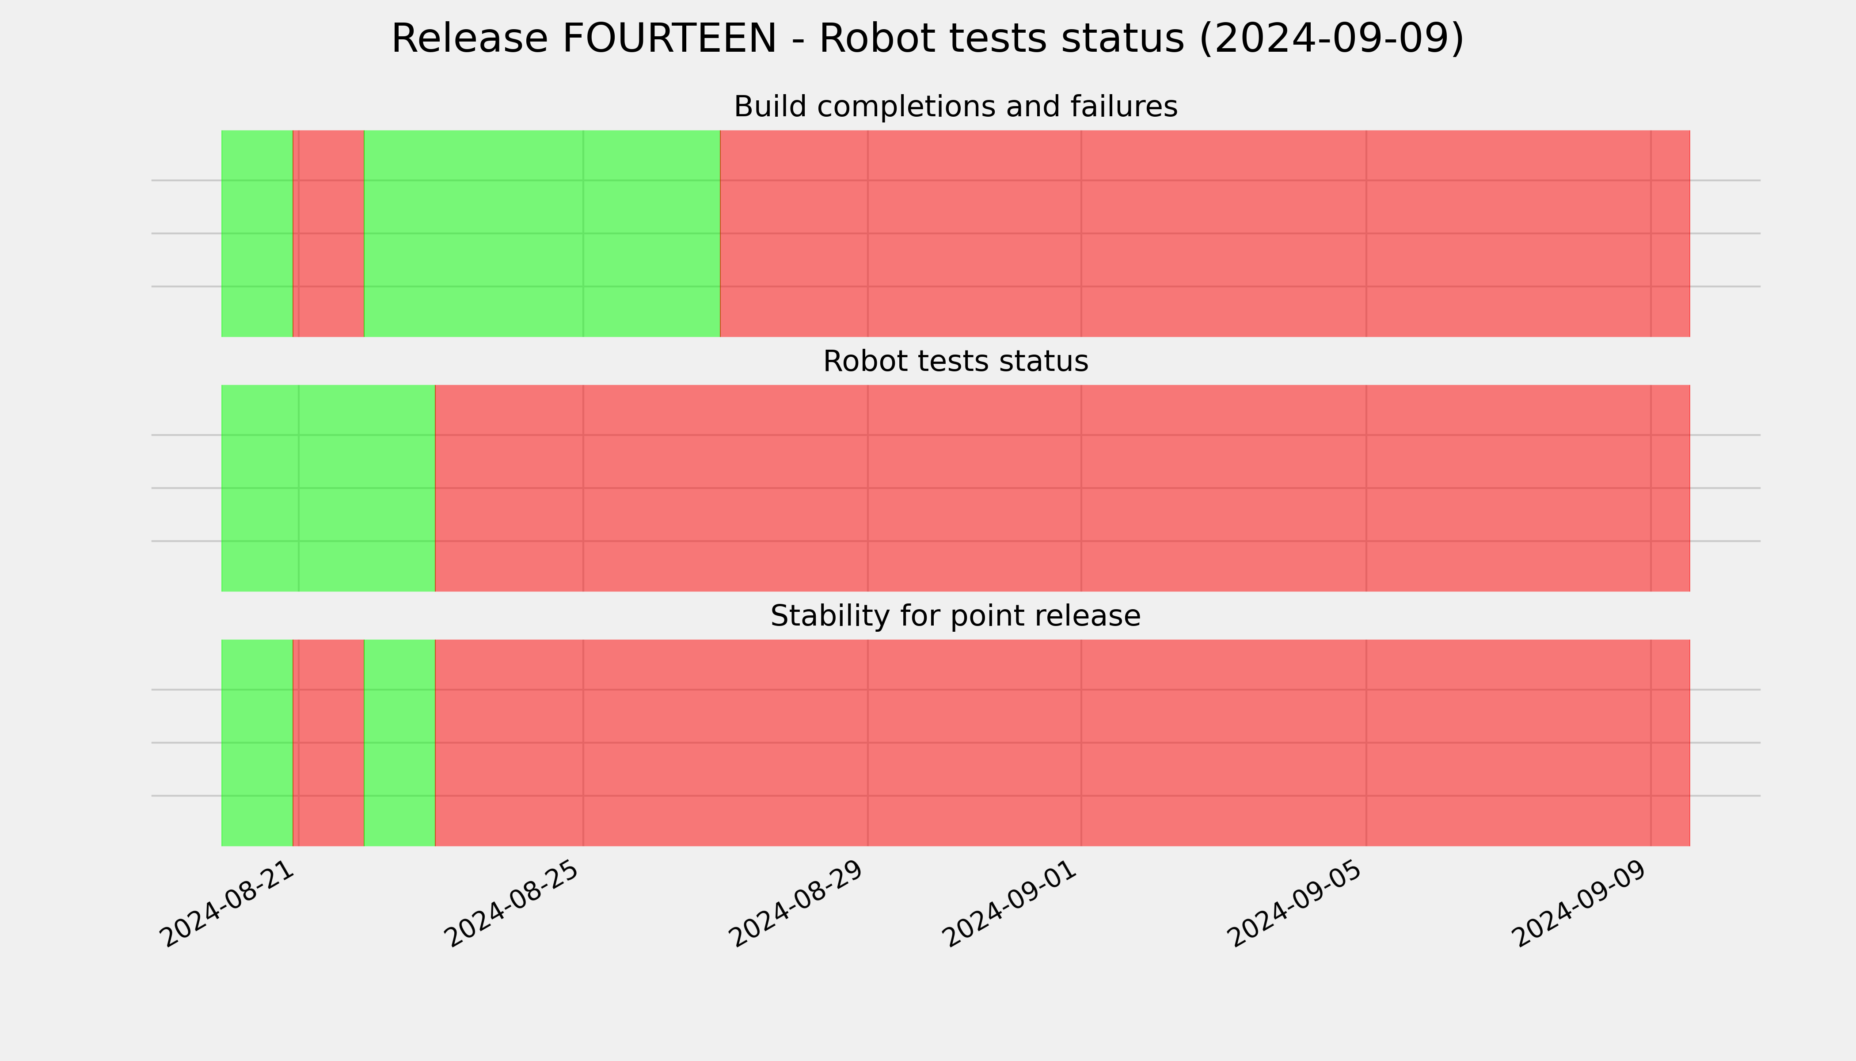This screenshot has height=1061, width=1856.
Task: Click the main chart title text
Action: pos(927,38)
